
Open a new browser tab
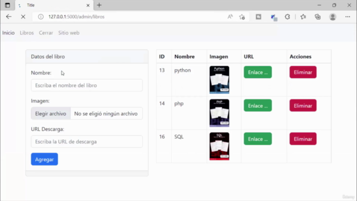point(99,5)
